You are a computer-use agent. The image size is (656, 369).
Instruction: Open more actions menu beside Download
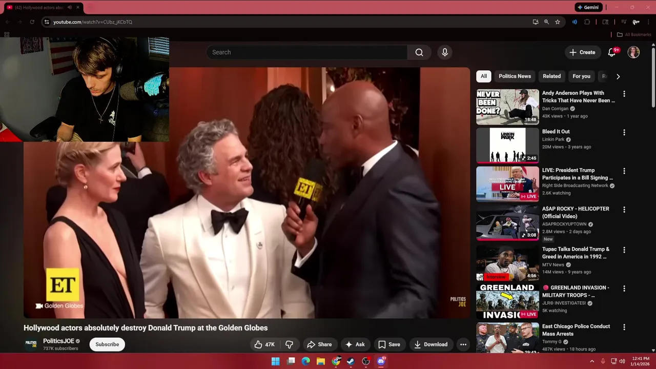coord(463,344)
